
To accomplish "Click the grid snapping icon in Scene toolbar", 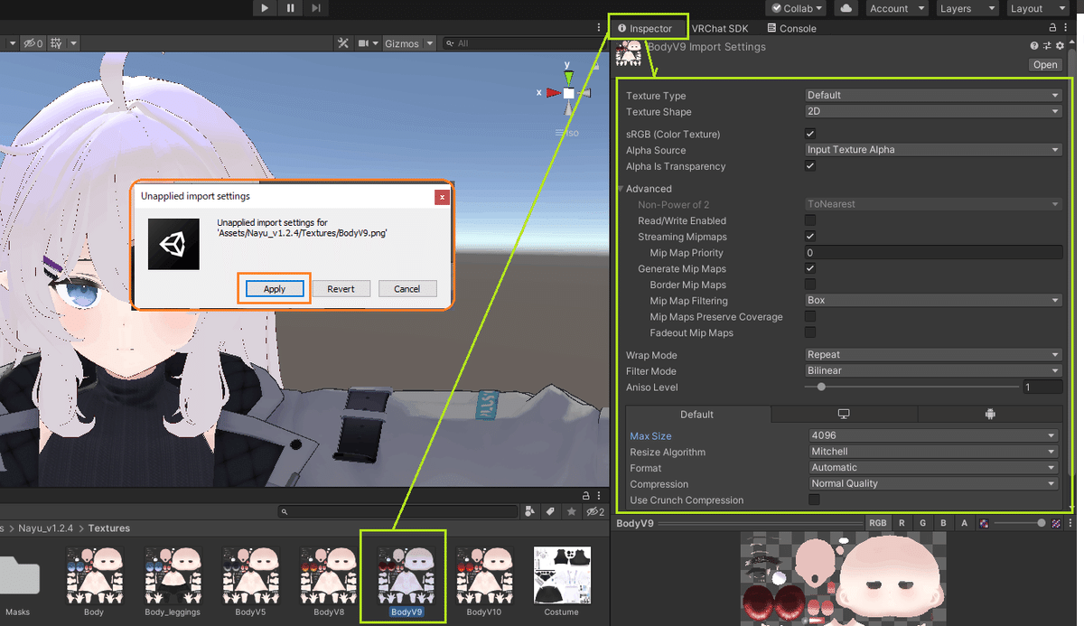I will click(56, 43).
